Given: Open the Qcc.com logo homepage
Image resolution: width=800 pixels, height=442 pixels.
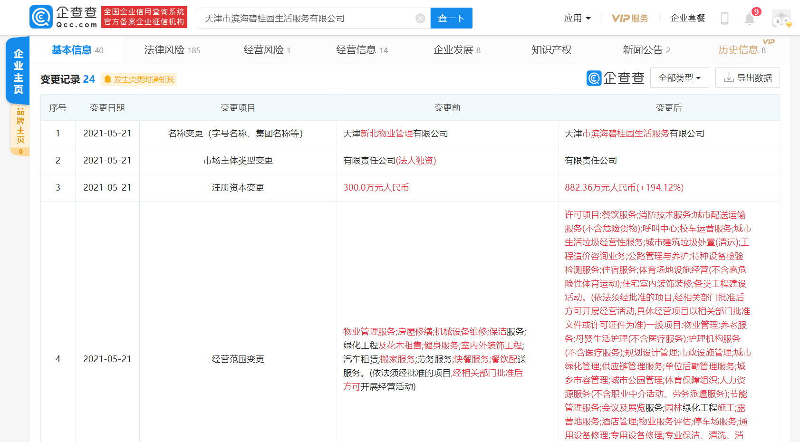Looking at the screenshot, I should pyautogui.click(x=64, y=18).
